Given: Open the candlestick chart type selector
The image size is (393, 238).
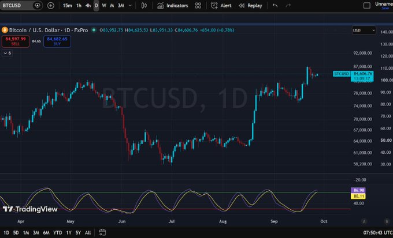Looking at the screenshot, I should click(x=144, y=6).
